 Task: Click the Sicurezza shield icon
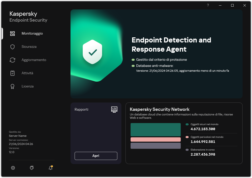pos(12,47)
